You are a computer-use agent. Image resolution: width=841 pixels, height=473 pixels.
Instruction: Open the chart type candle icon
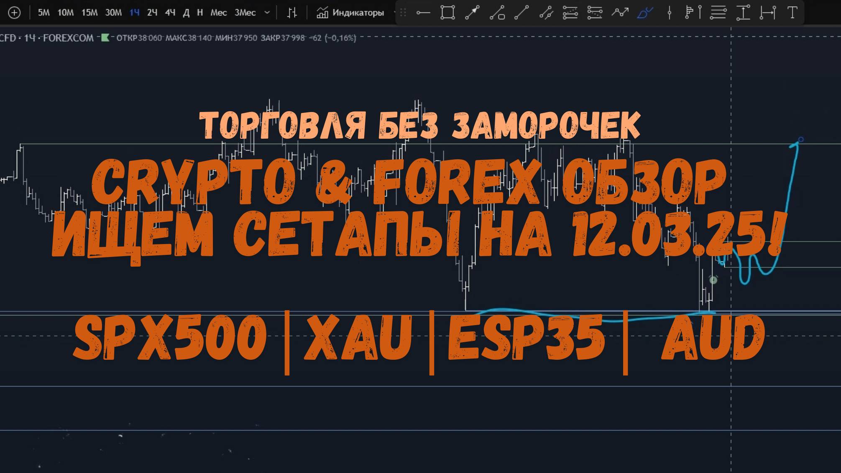point(292,13)
